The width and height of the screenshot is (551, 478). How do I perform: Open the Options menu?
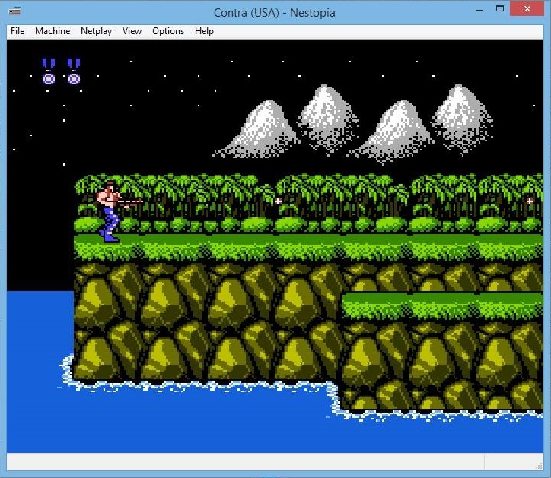[168, 31]
